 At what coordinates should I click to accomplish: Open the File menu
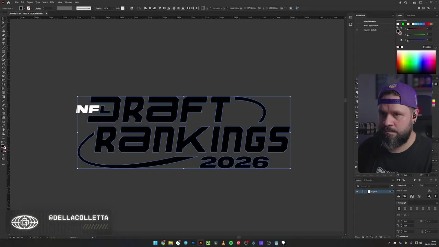pos(17,2)
